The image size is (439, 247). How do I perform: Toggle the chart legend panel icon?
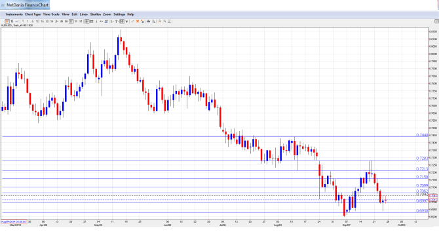click(87, 21)
